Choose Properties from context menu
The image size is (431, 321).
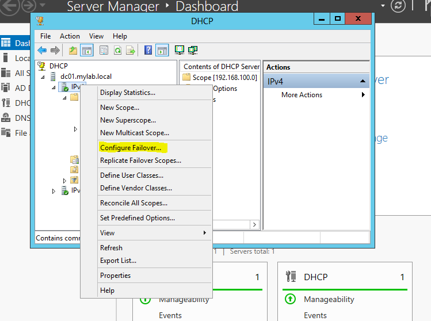154,276
